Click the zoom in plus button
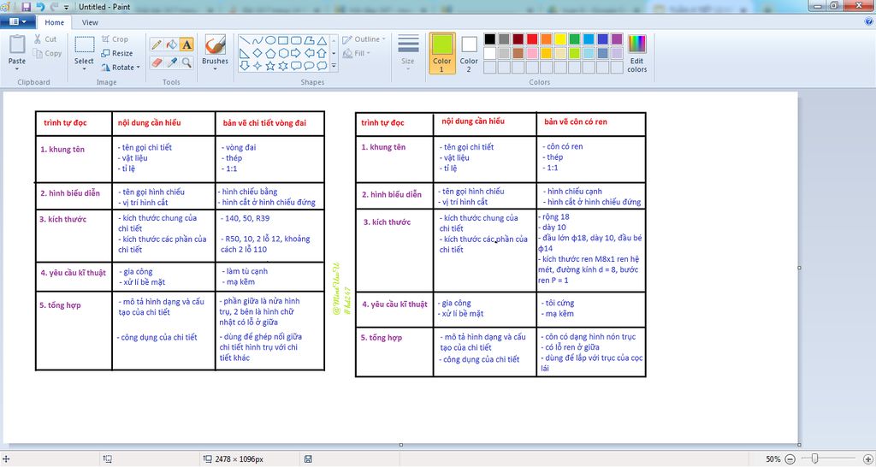The width and height of the screenshot is (876, 467). (x=867, y=459)
